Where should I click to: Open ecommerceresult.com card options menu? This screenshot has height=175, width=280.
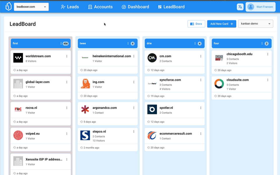201,134
